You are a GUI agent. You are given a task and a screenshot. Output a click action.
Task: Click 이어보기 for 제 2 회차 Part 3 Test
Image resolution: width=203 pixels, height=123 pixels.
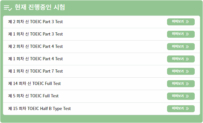181,22
